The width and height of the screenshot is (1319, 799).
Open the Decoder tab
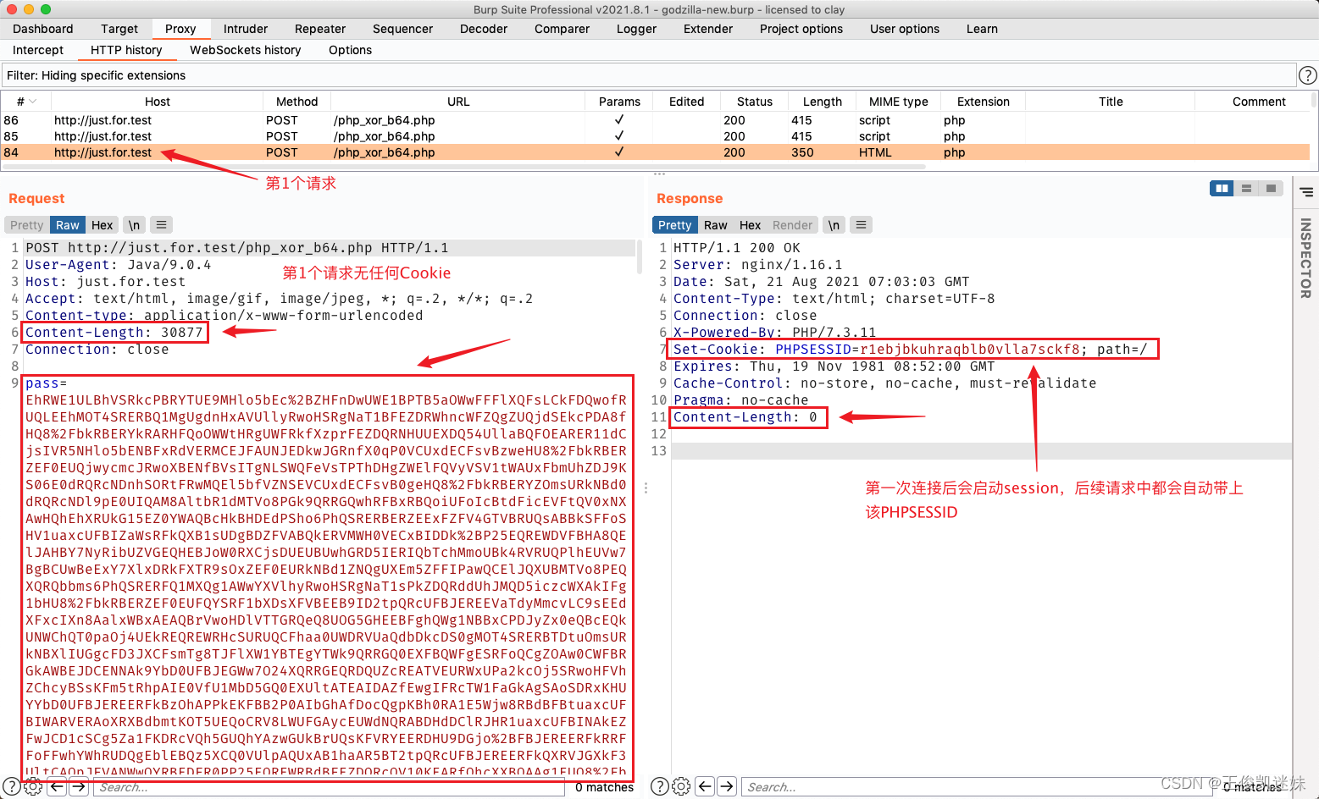(484, 29)
